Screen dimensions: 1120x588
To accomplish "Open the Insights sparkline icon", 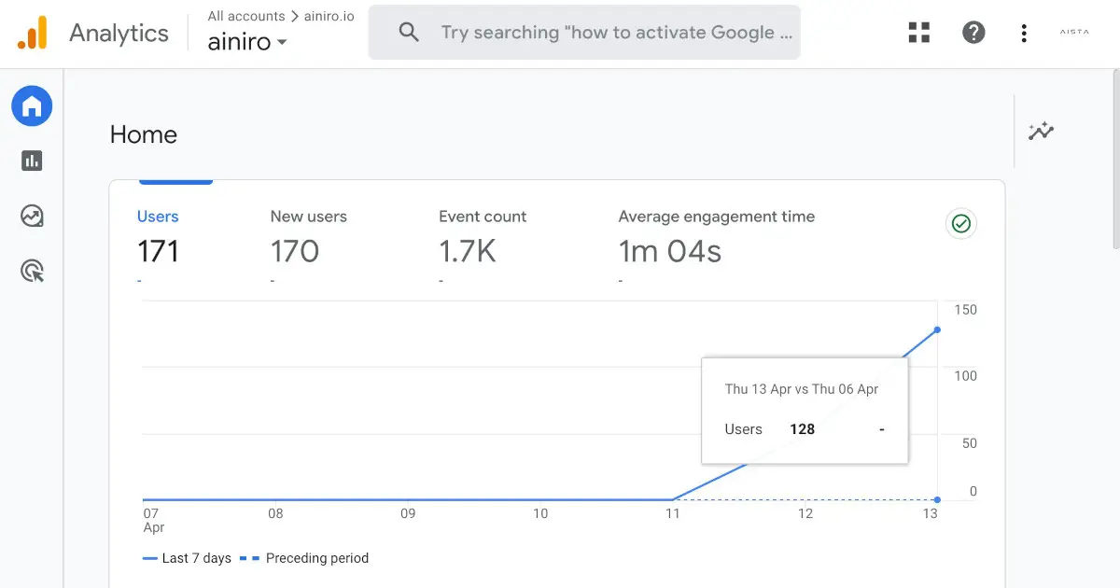I will pos(1041,132).
